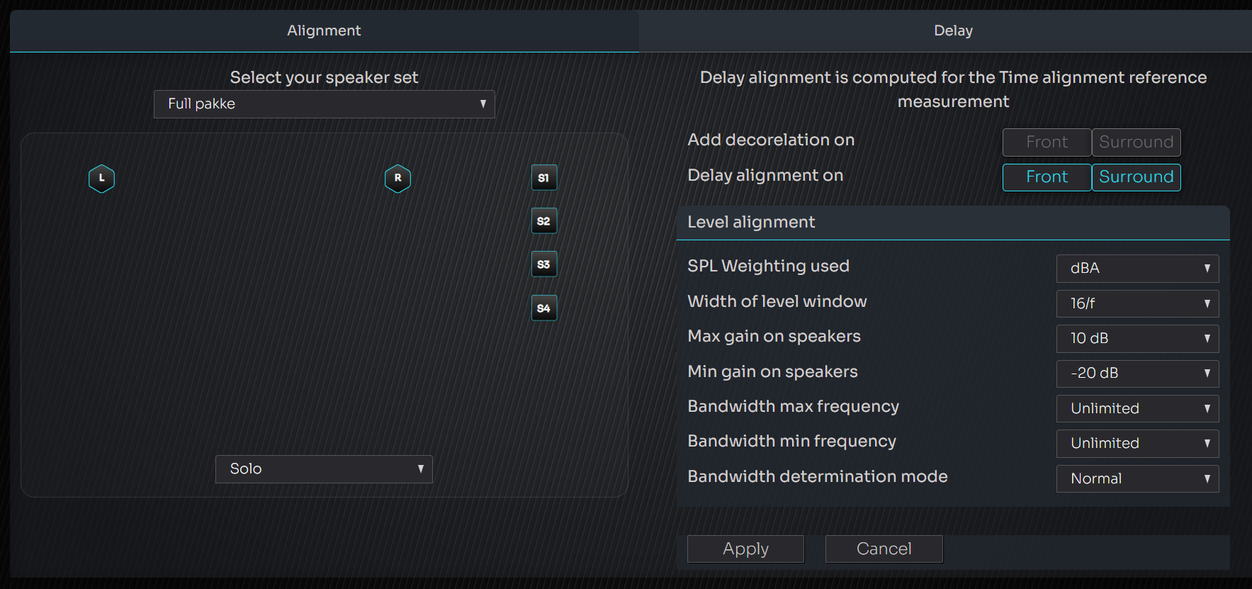Open Max gain on speakers dropdown
The height and width of the screenshot is (589, 1252).
[1137, 339]
